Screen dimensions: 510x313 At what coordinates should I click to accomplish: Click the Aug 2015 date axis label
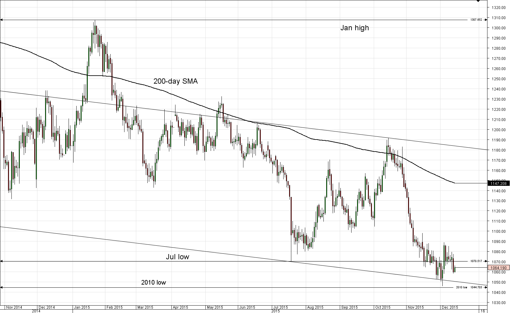coord(315,307)
